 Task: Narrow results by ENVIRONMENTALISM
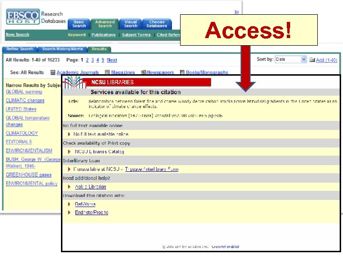[x=29, y=150]
